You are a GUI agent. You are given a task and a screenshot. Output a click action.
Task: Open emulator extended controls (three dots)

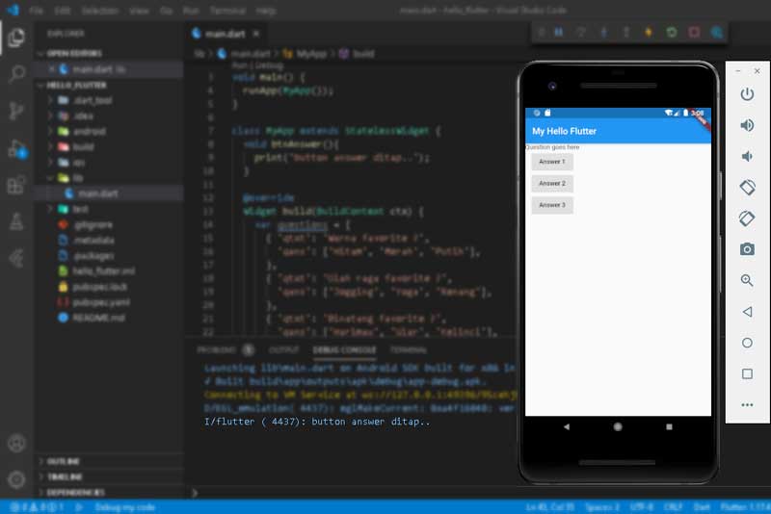point(747,405)
